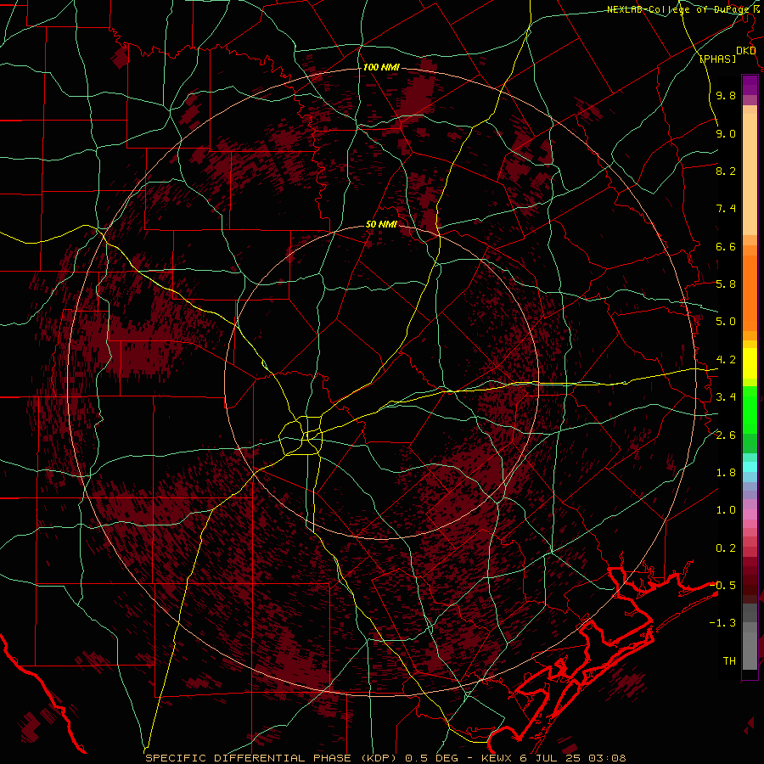Click the -1.3 value on the legend

click(x=722, y=623)
